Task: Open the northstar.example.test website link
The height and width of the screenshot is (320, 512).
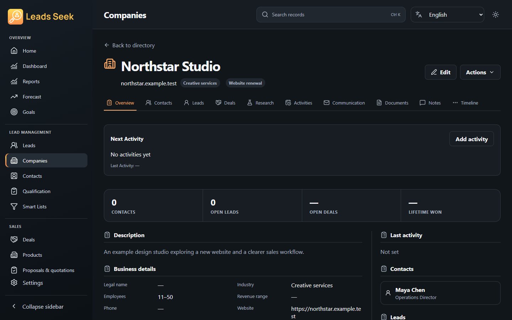Action: [149, 83]
